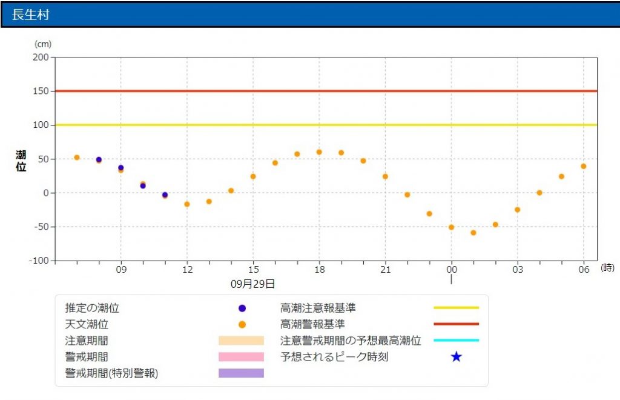
Task: Select the light orange 注意期間 legend swatch
Action: pos(241,341)
